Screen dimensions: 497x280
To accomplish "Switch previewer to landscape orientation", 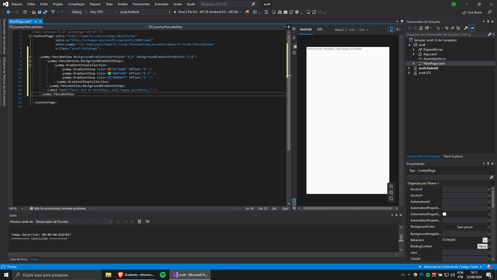I will [x=398, y=29].
